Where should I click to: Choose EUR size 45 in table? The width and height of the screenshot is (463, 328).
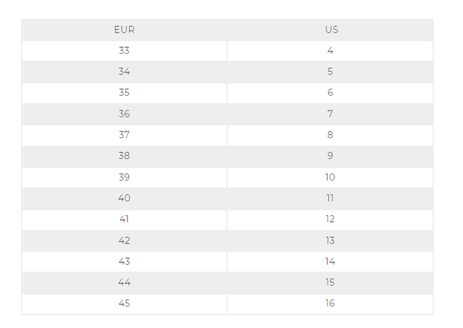[x=124, y=303]
